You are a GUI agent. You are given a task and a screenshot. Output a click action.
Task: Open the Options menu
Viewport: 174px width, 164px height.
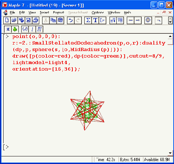[x=98, y=12]
